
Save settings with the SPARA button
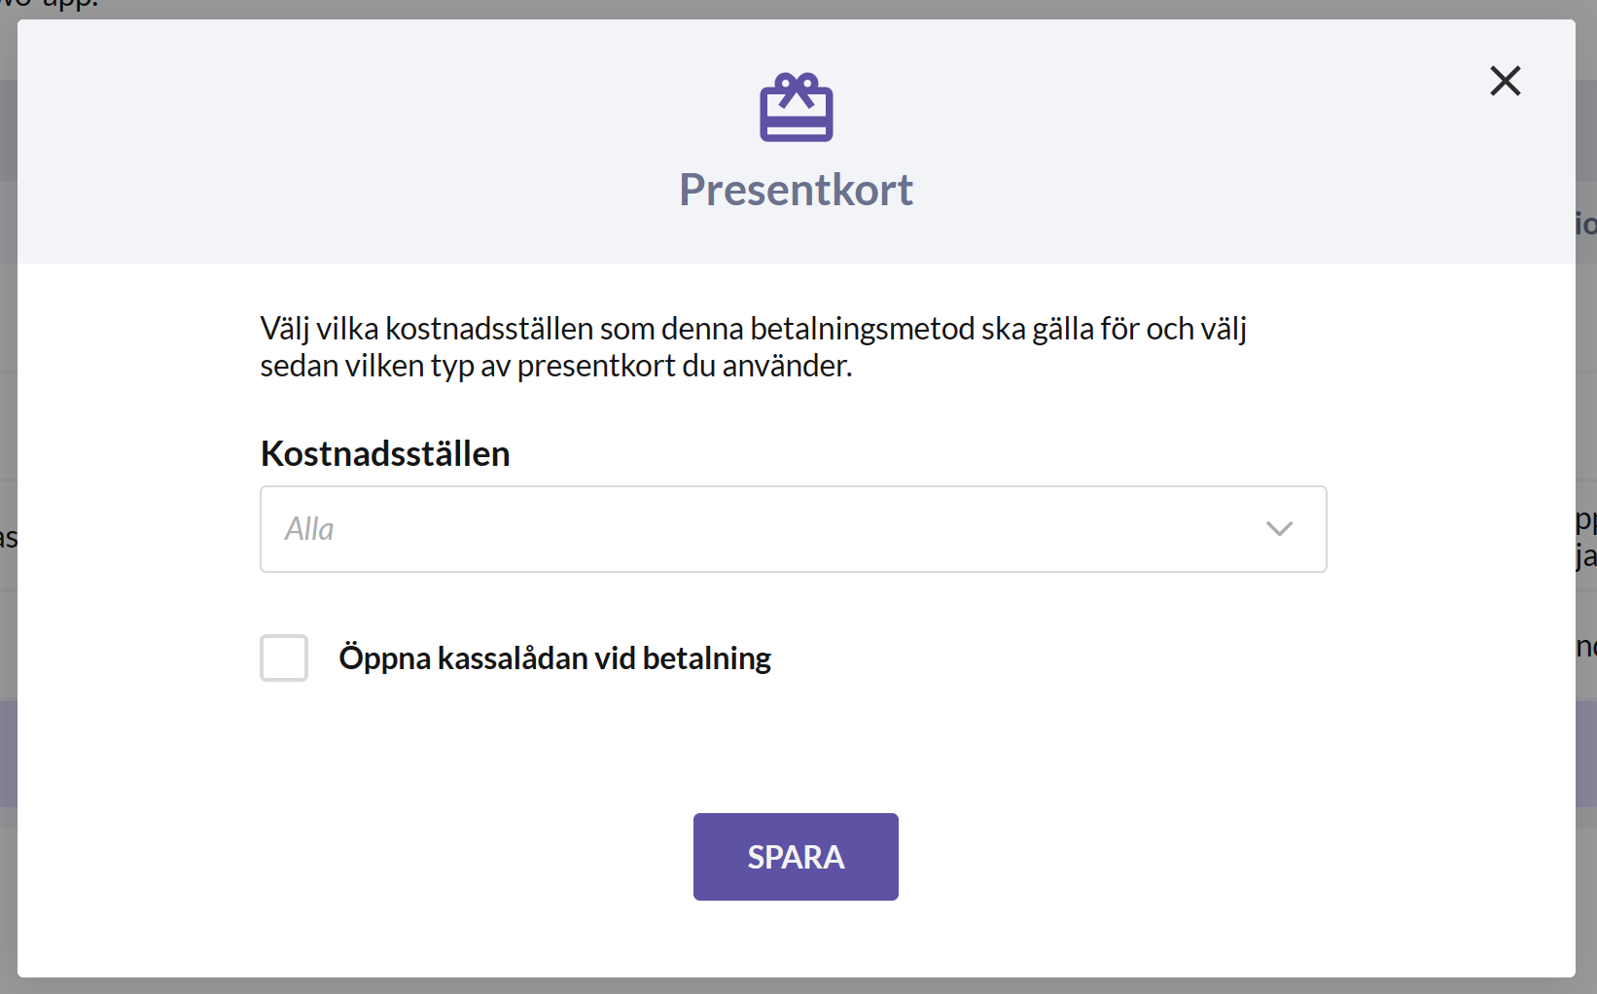[796, 857]
